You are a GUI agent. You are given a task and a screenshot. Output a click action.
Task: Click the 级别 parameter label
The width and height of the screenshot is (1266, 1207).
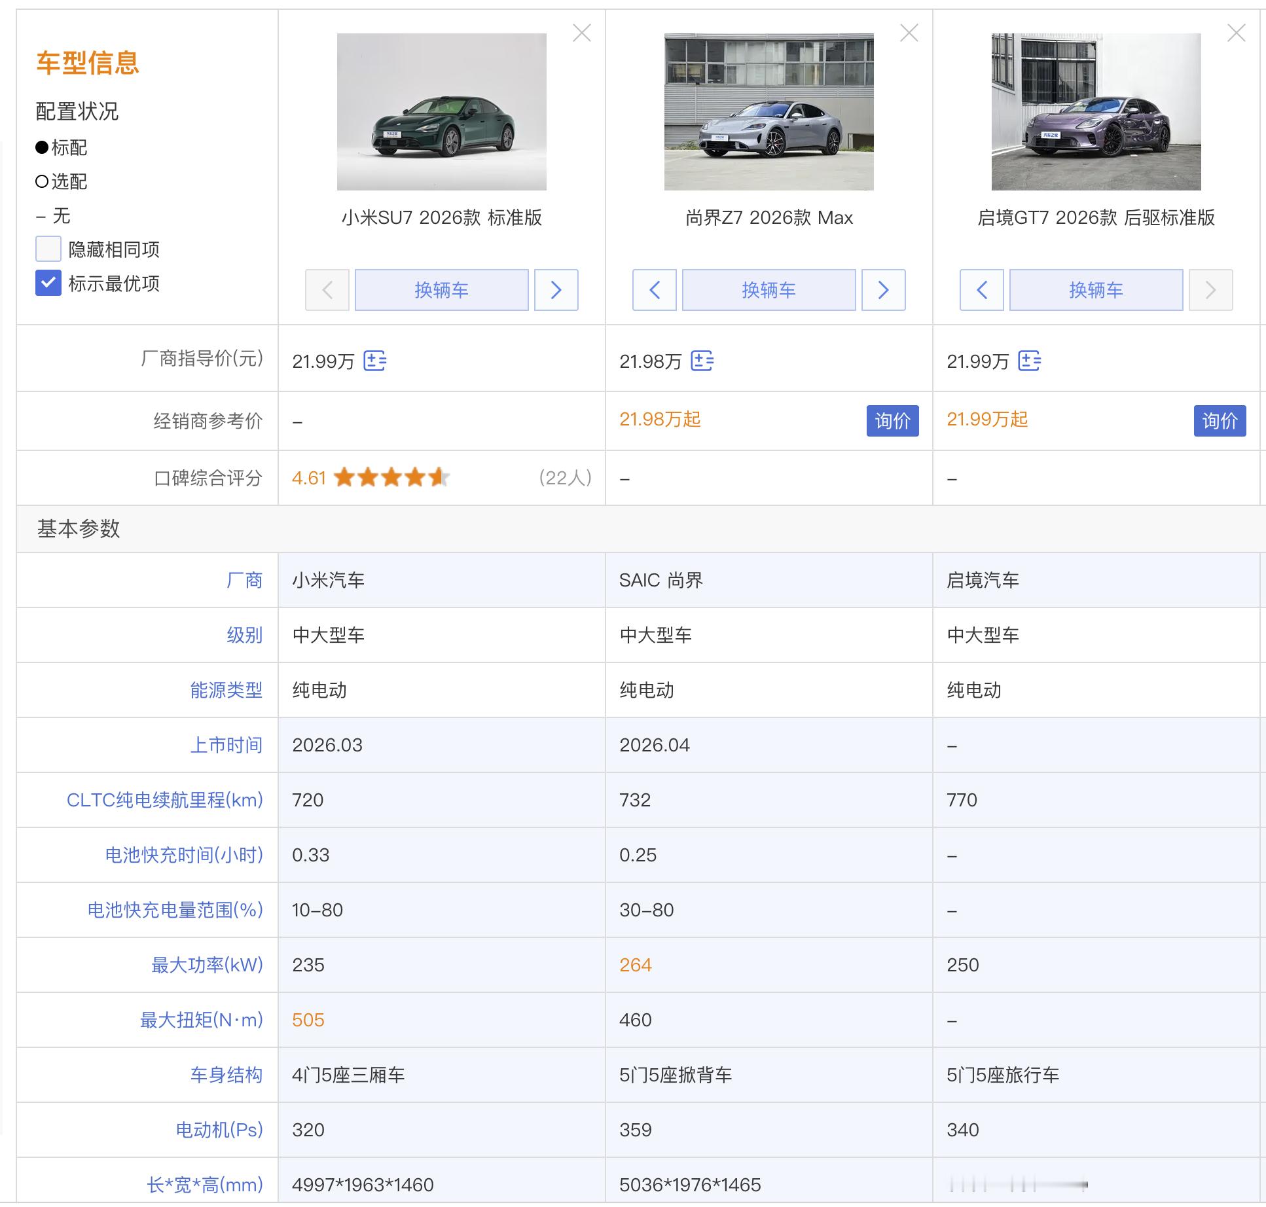[x=244, y=635]
